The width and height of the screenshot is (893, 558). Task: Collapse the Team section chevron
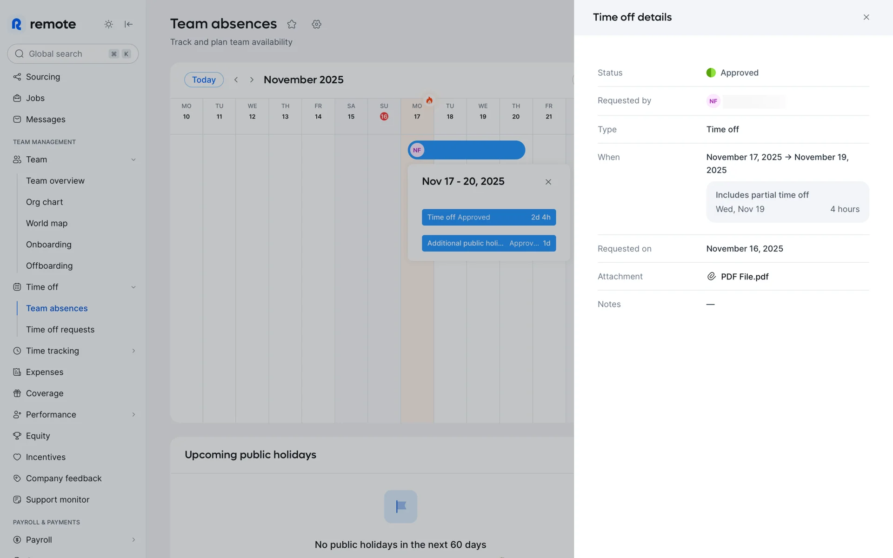[133, 159]
